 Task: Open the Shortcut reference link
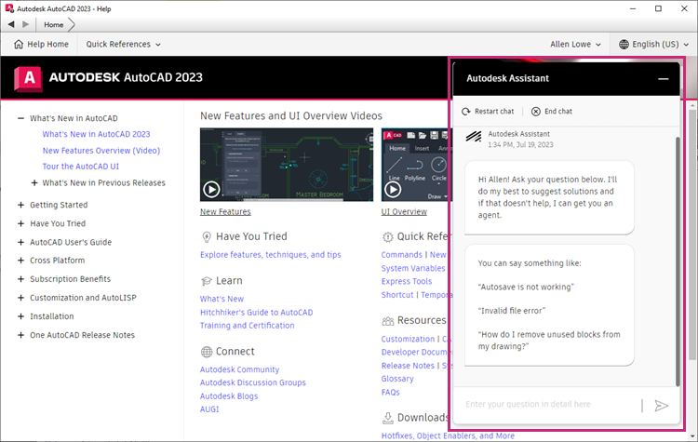pos(397,295)
